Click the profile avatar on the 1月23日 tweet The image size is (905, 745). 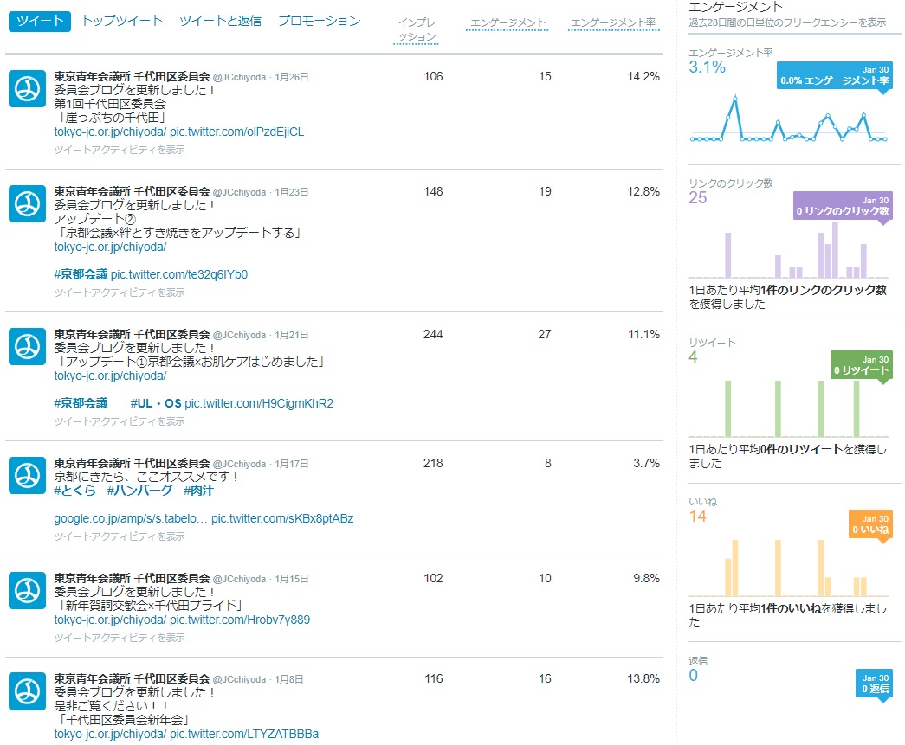coord(27,203)
